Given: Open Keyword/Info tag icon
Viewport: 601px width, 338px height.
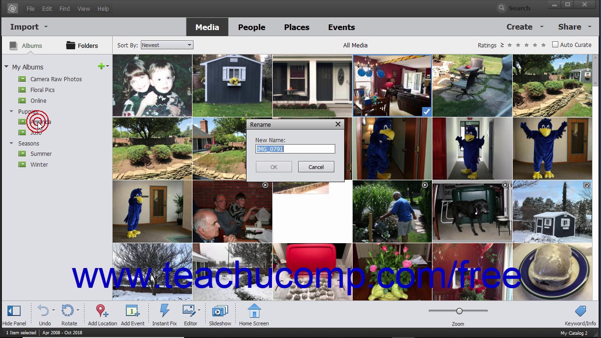Looking at the screenshot, I should point(580,311).
